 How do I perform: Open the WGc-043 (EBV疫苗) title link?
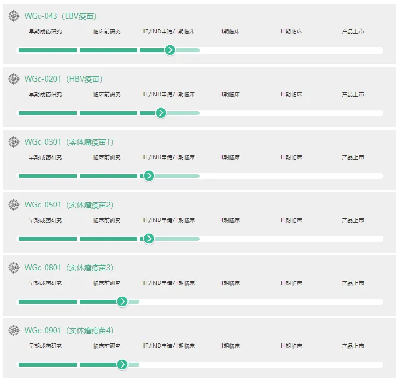(x=60, y=16)
